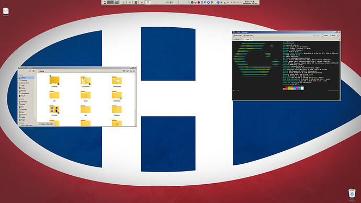The width and height of the screenshot is (361, 203).
Task: Open the Downloads folder icon
Action: click(117, 81)
